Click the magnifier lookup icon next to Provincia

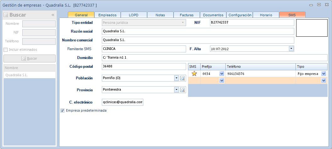[183, 90]
